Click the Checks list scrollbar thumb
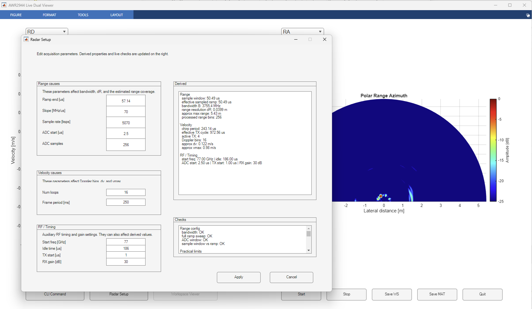 [x=308, y=234]
